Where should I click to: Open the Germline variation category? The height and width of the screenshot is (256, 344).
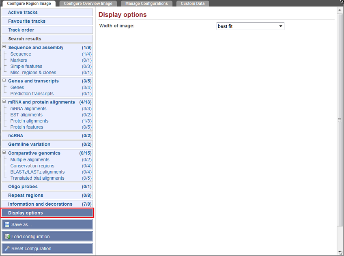[47, 144]
